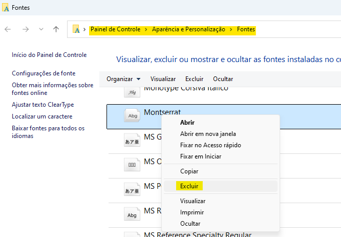Open the chevron after the address bar folder icon

84,29
